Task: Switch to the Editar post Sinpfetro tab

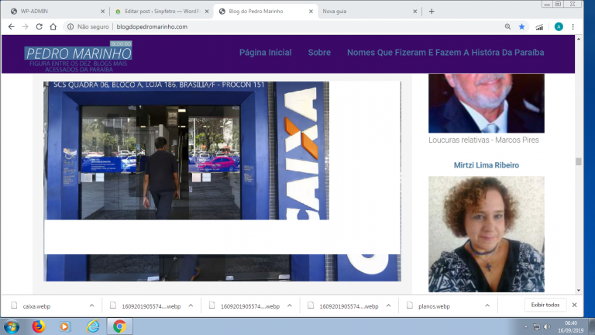Action: coord(161,12)
